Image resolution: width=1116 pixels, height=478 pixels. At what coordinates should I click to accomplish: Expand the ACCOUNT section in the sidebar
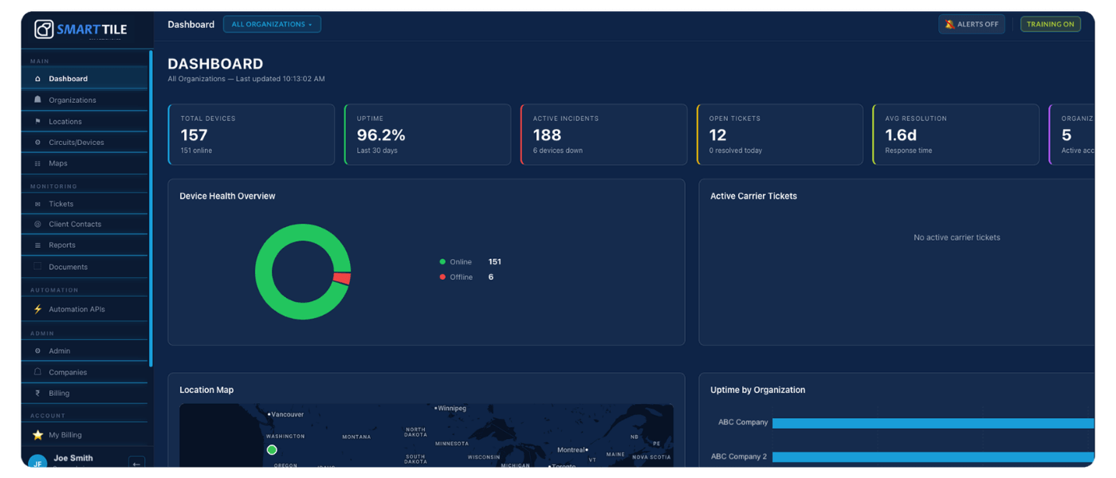pyautogui.click(x=48, y=415)
